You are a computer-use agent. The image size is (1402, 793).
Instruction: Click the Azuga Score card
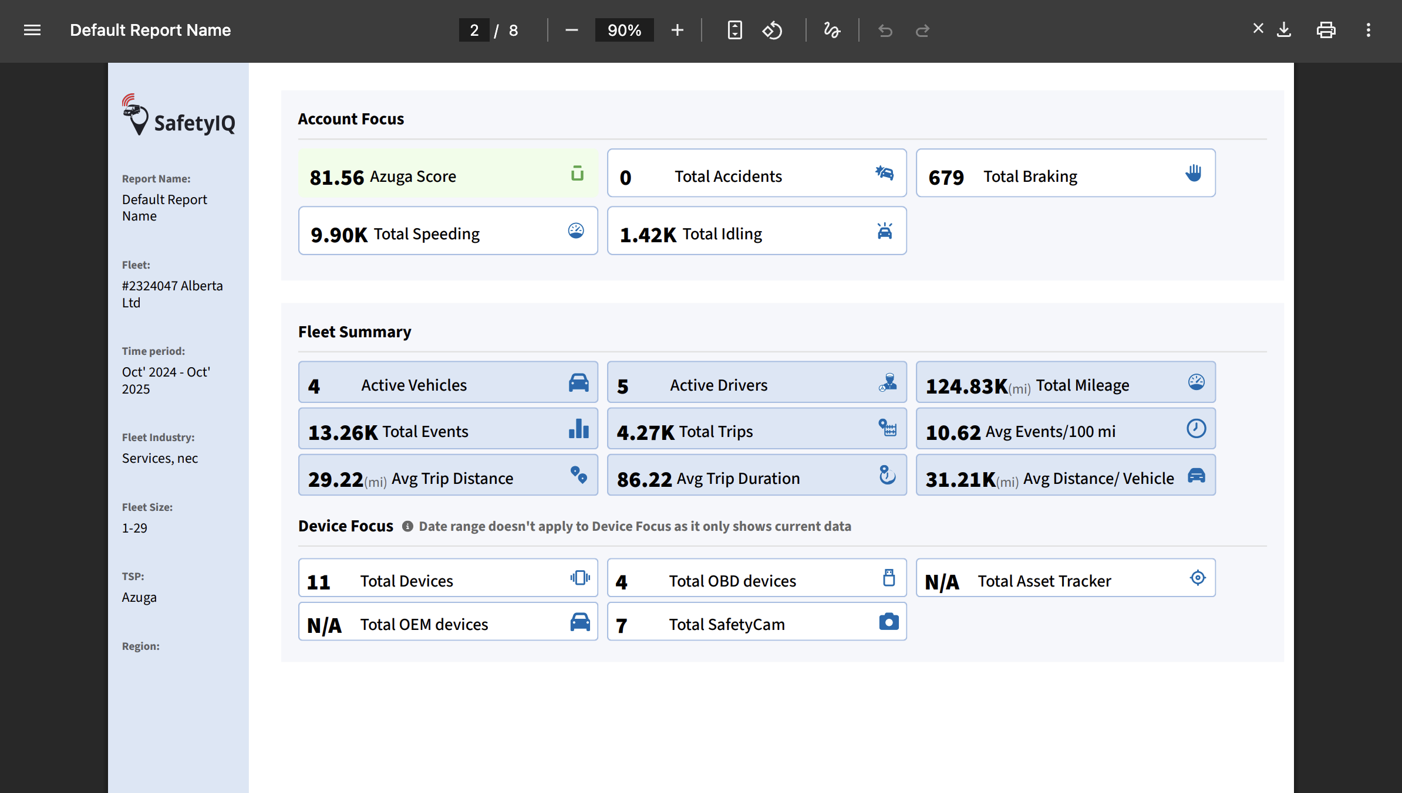447,174
